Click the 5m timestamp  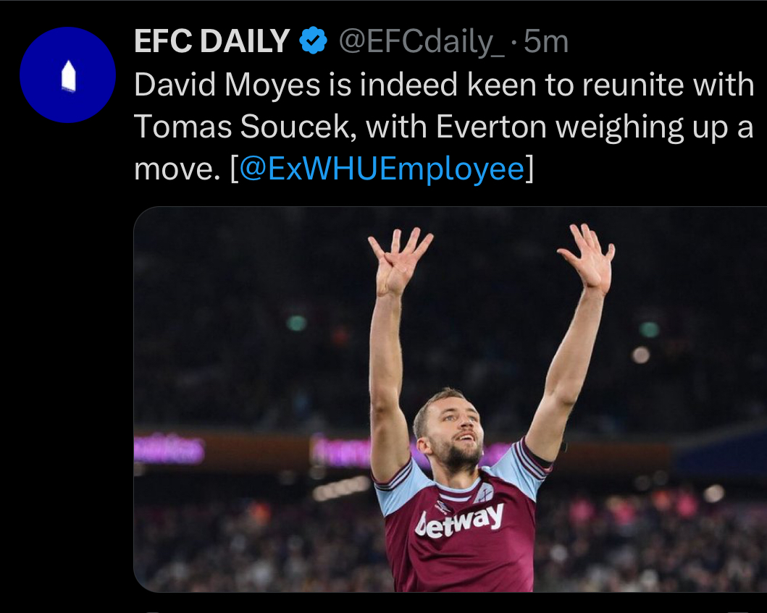[545, 42]
